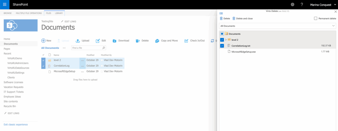The width and height of the screenshot is (338, 131).
Task: Click the file type column header icon
Action: click(50, 55)
